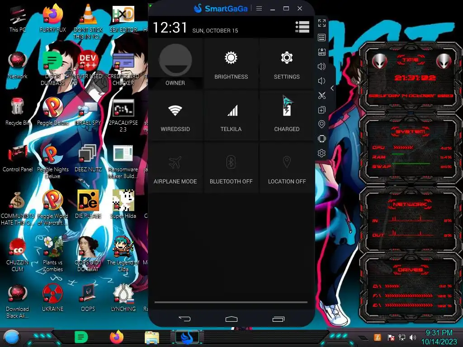
Task: Select the DEEZ NUTZ stacked windows shortcut
Action: point(88,158)
